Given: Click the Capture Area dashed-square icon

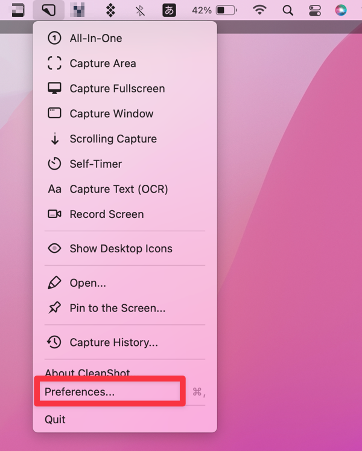Looking at the screenshot, I should [x=54, y=63].
